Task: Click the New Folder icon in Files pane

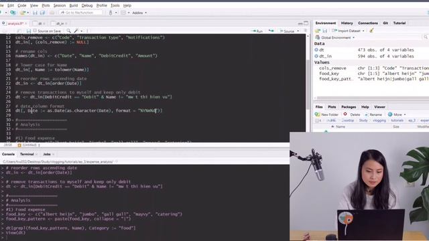Action: (317, 114)
